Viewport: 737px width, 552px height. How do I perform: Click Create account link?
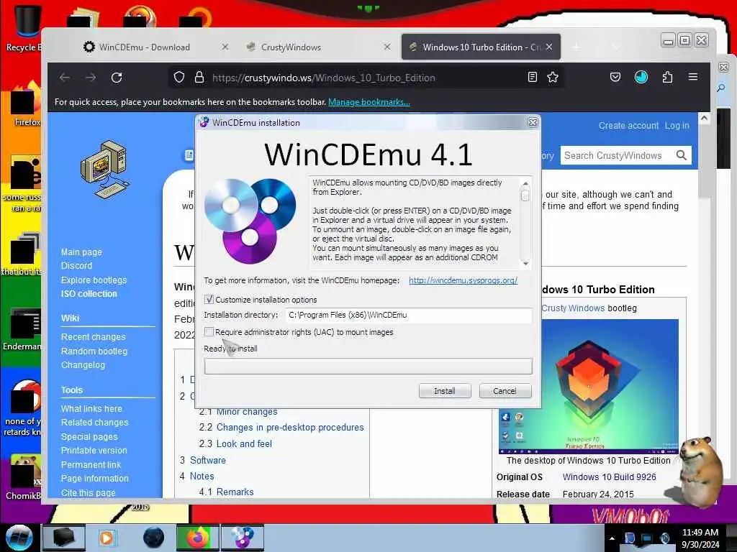coord(628,125)
